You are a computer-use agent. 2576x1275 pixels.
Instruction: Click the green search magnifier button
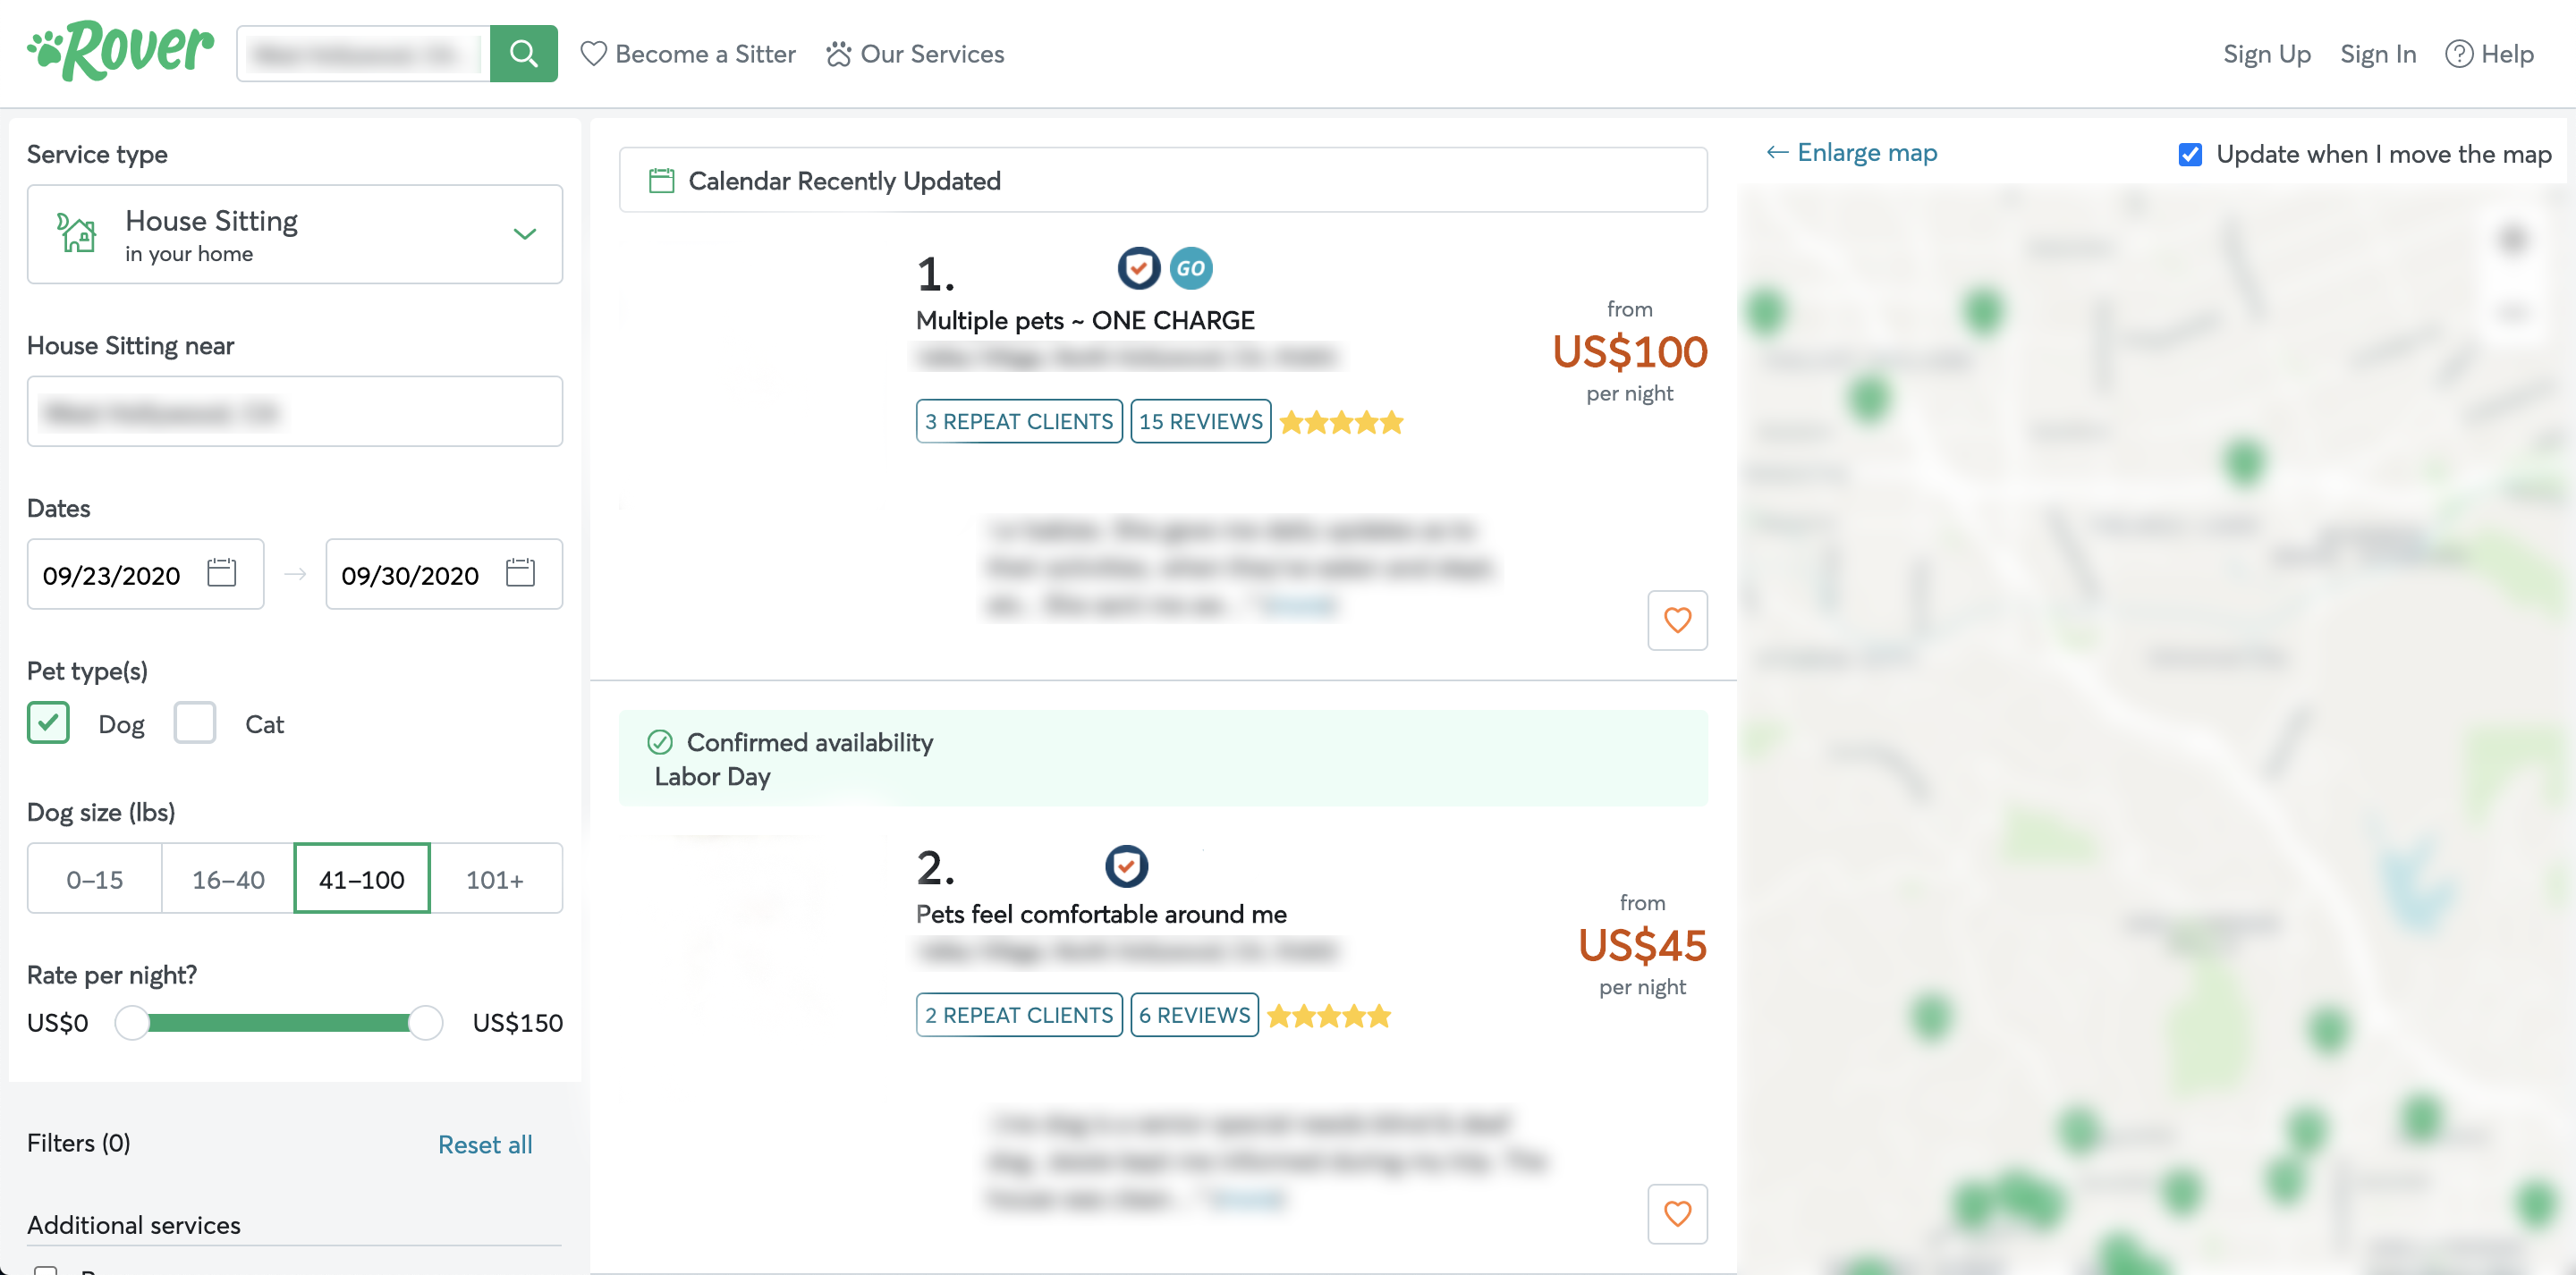(523, 54)
